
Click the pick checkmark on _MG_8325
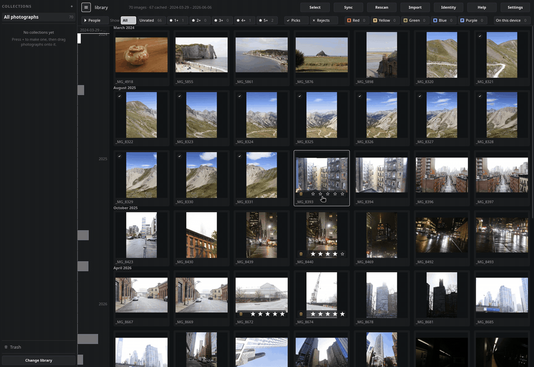coord(300,96)
